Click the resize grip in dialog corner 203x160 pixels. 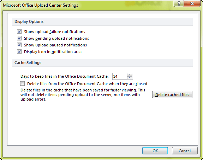(x=198, y=155)
